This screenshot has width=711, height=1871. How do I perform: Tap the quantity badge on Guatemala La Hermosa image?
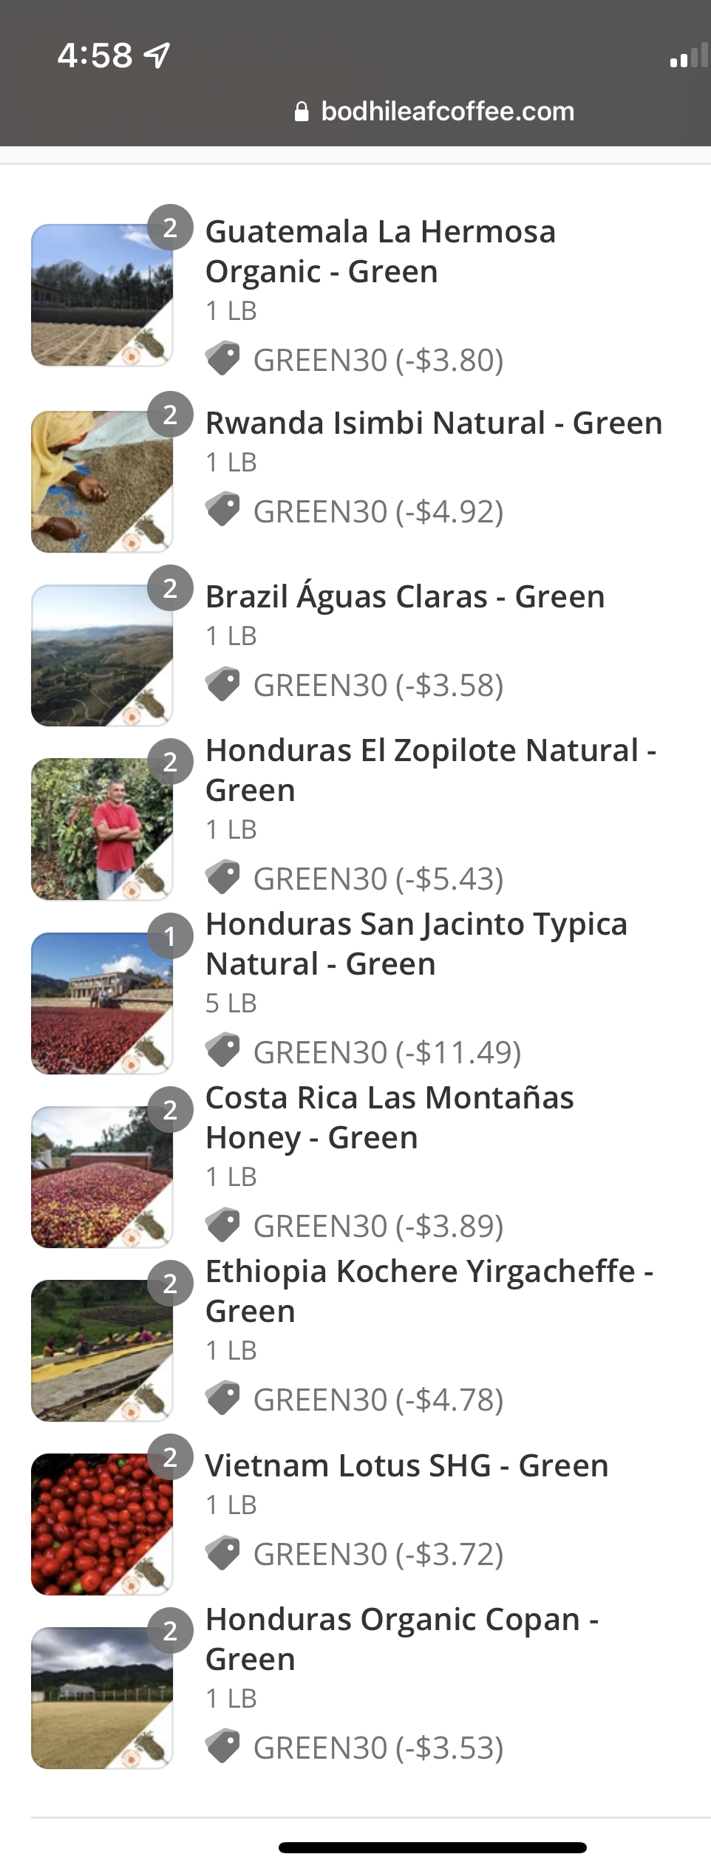point(170,228)
